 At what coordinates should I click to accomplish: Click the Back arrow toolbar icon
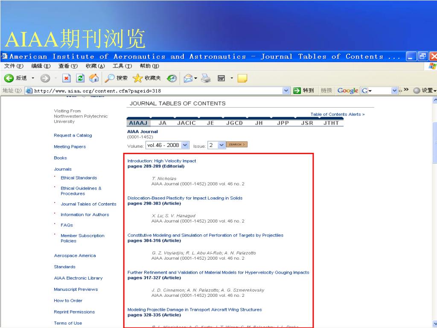coord(9,79)
